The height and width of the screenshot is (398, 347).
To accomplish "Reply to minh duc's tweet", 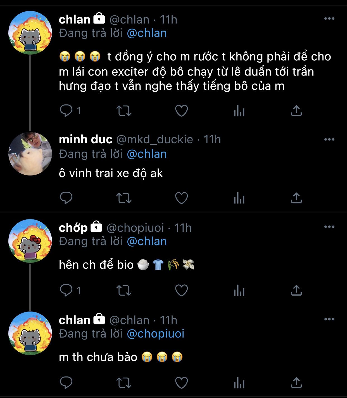I will click(x=66, y=198).
